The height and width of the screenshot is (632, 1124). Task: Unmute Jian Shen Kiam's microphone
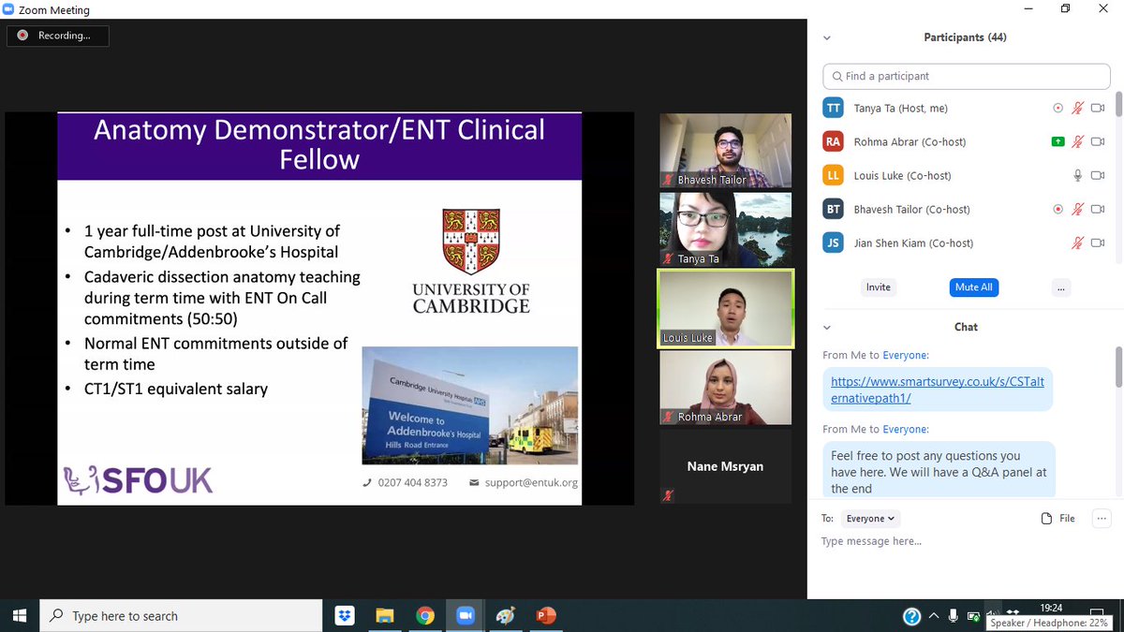(x=1078, y=243)
